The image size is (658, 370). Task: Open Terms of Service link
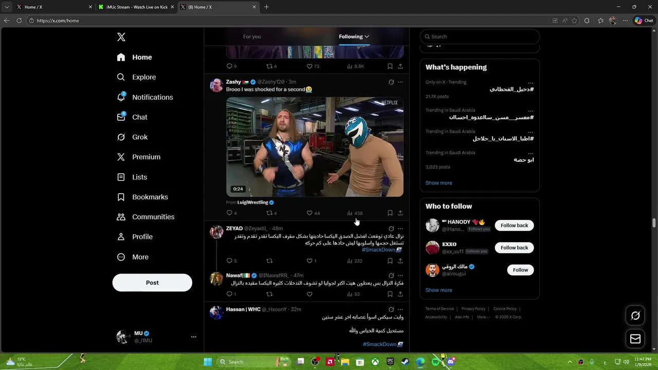440,309
